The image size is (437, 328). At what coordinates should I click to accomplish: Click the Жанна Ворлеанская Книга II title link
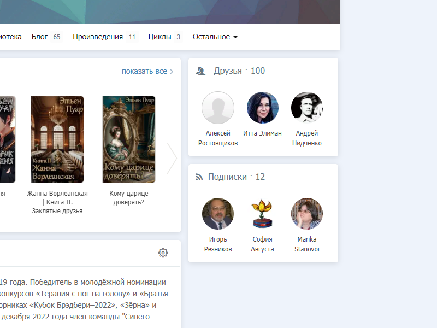click(x=57, y=202)
